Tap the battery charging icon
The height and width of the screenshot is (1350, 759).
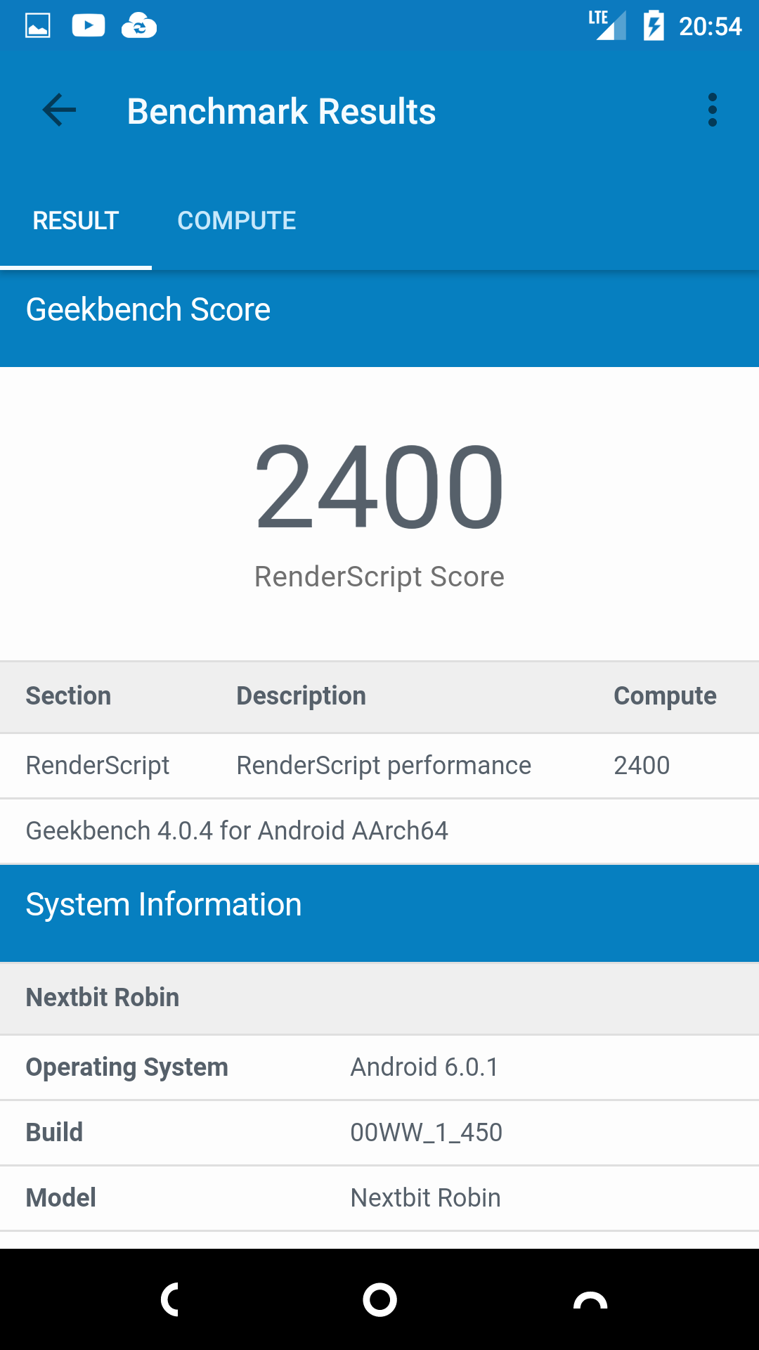coord(654,26)
